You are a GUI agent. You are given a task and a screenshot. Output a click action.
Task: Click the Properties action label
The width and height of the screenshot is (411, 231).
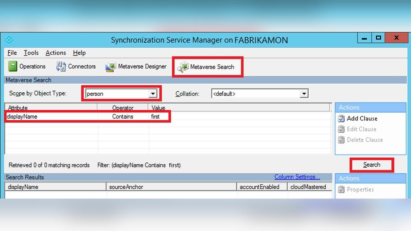tap(360, 190)
